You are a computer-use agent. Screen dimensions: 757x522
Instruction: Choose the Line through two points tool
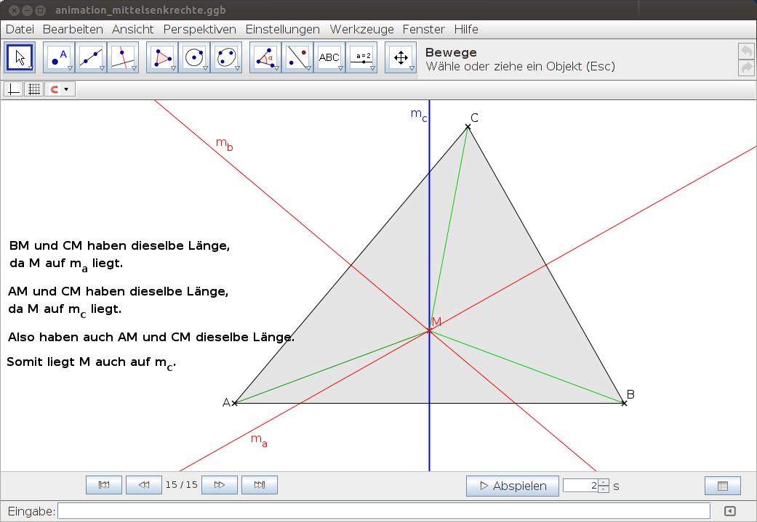[x=91, y=57]
